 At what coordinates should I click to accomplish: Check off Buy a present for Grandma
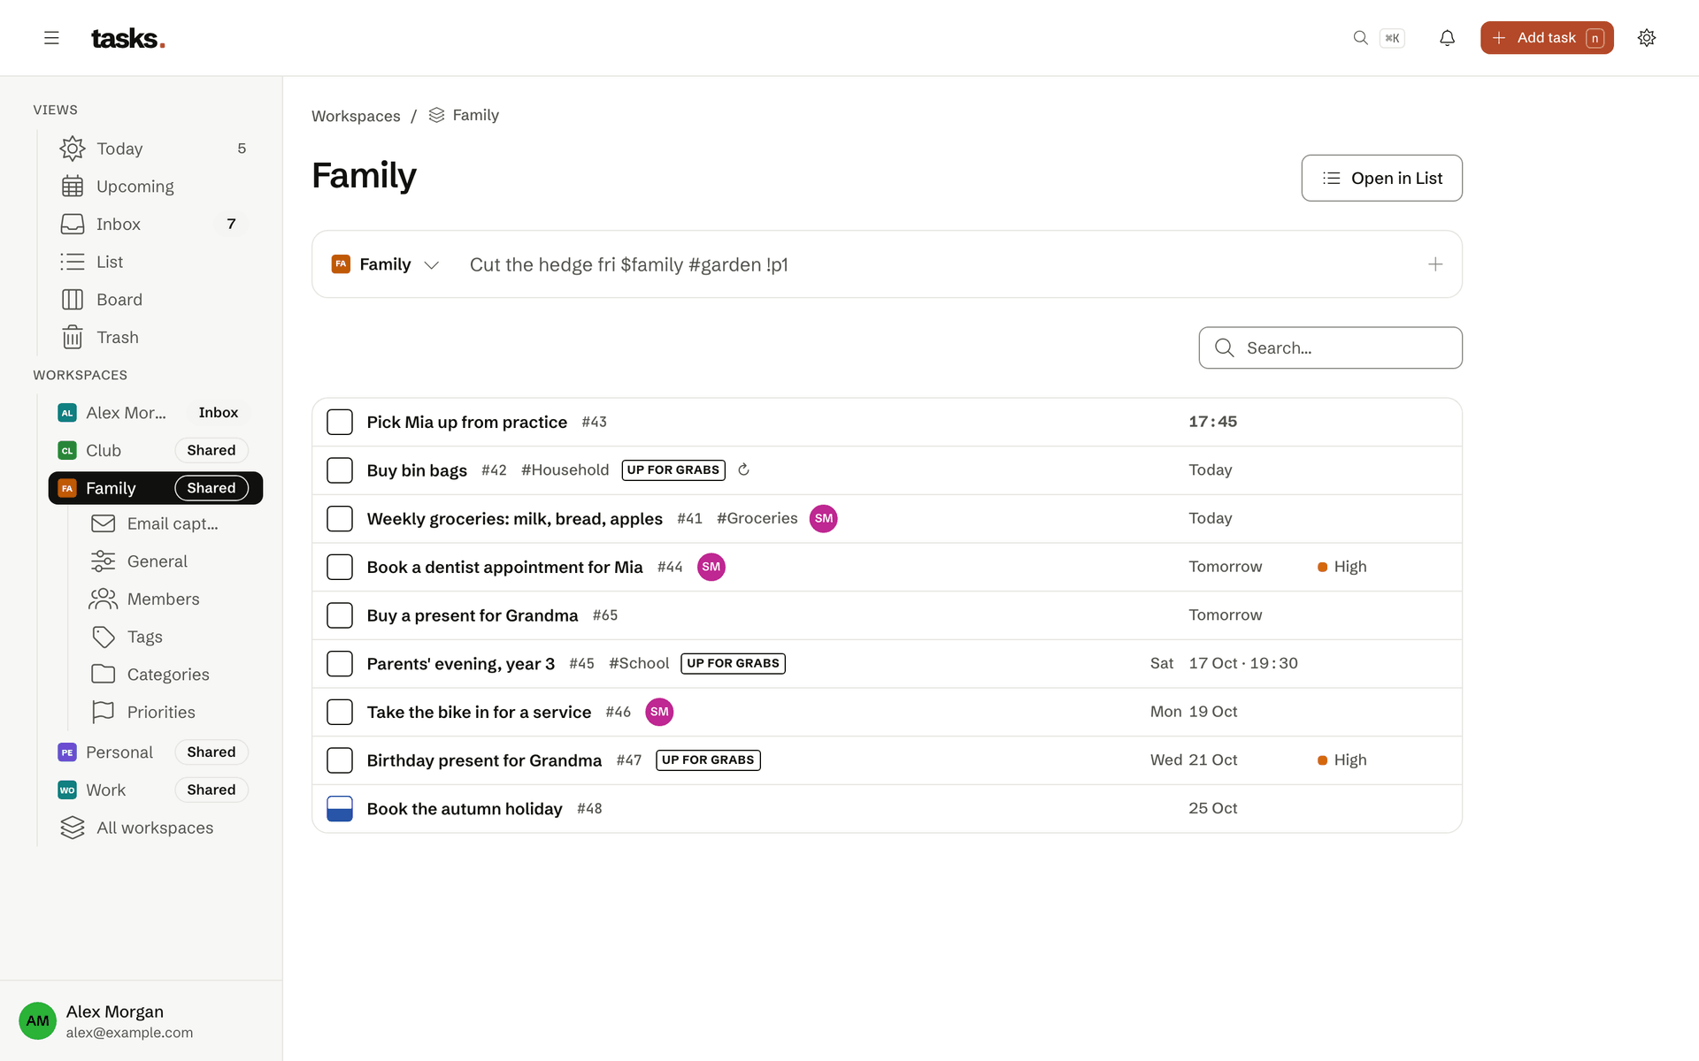click(x=340, y=615)
